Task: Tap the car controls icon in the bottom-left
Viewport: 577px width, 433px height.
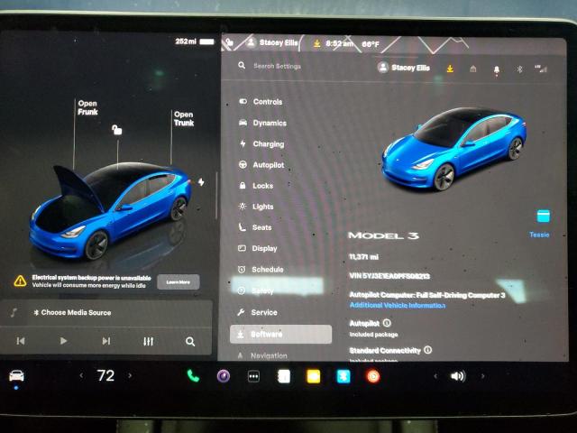Action: (16, 375)
